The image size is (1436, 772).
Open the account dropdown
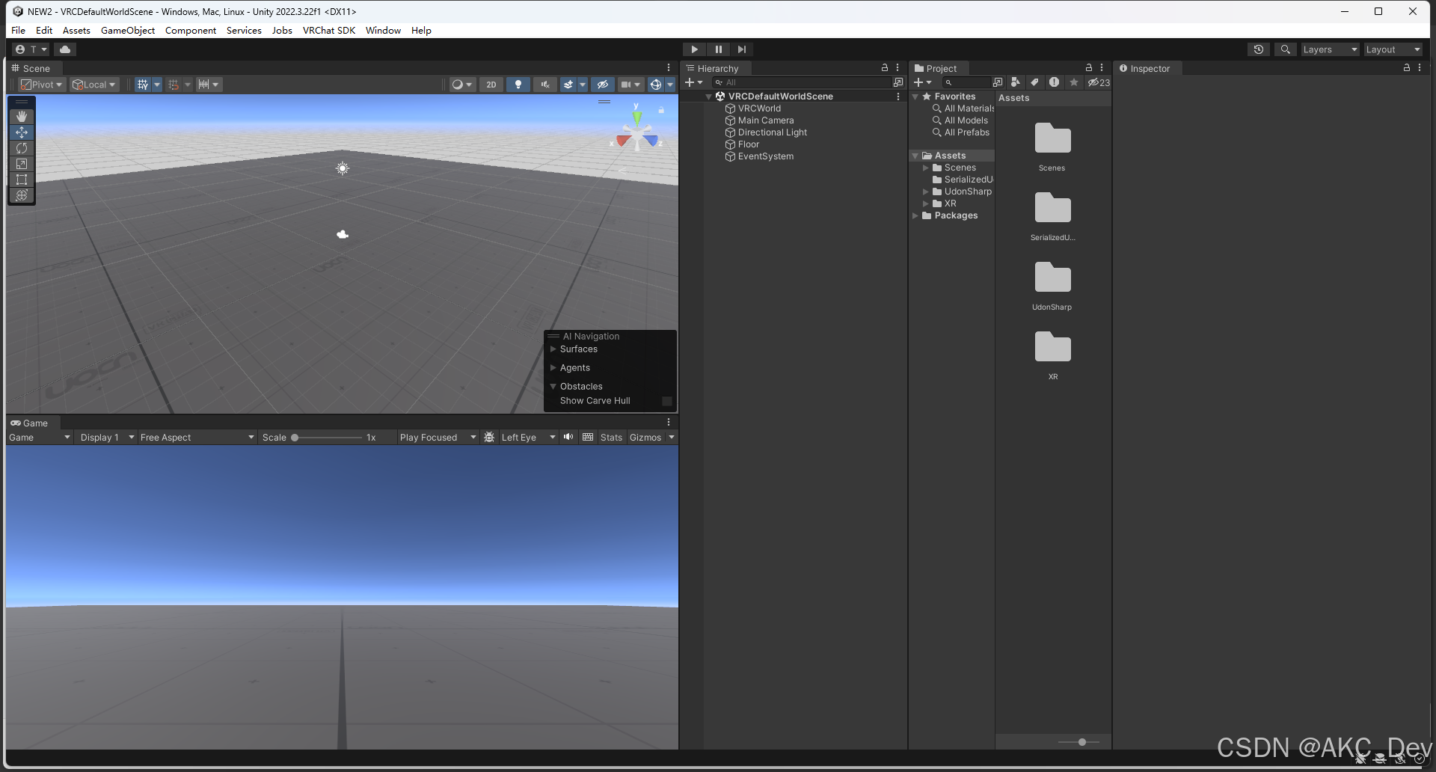[x=31, y=49]
